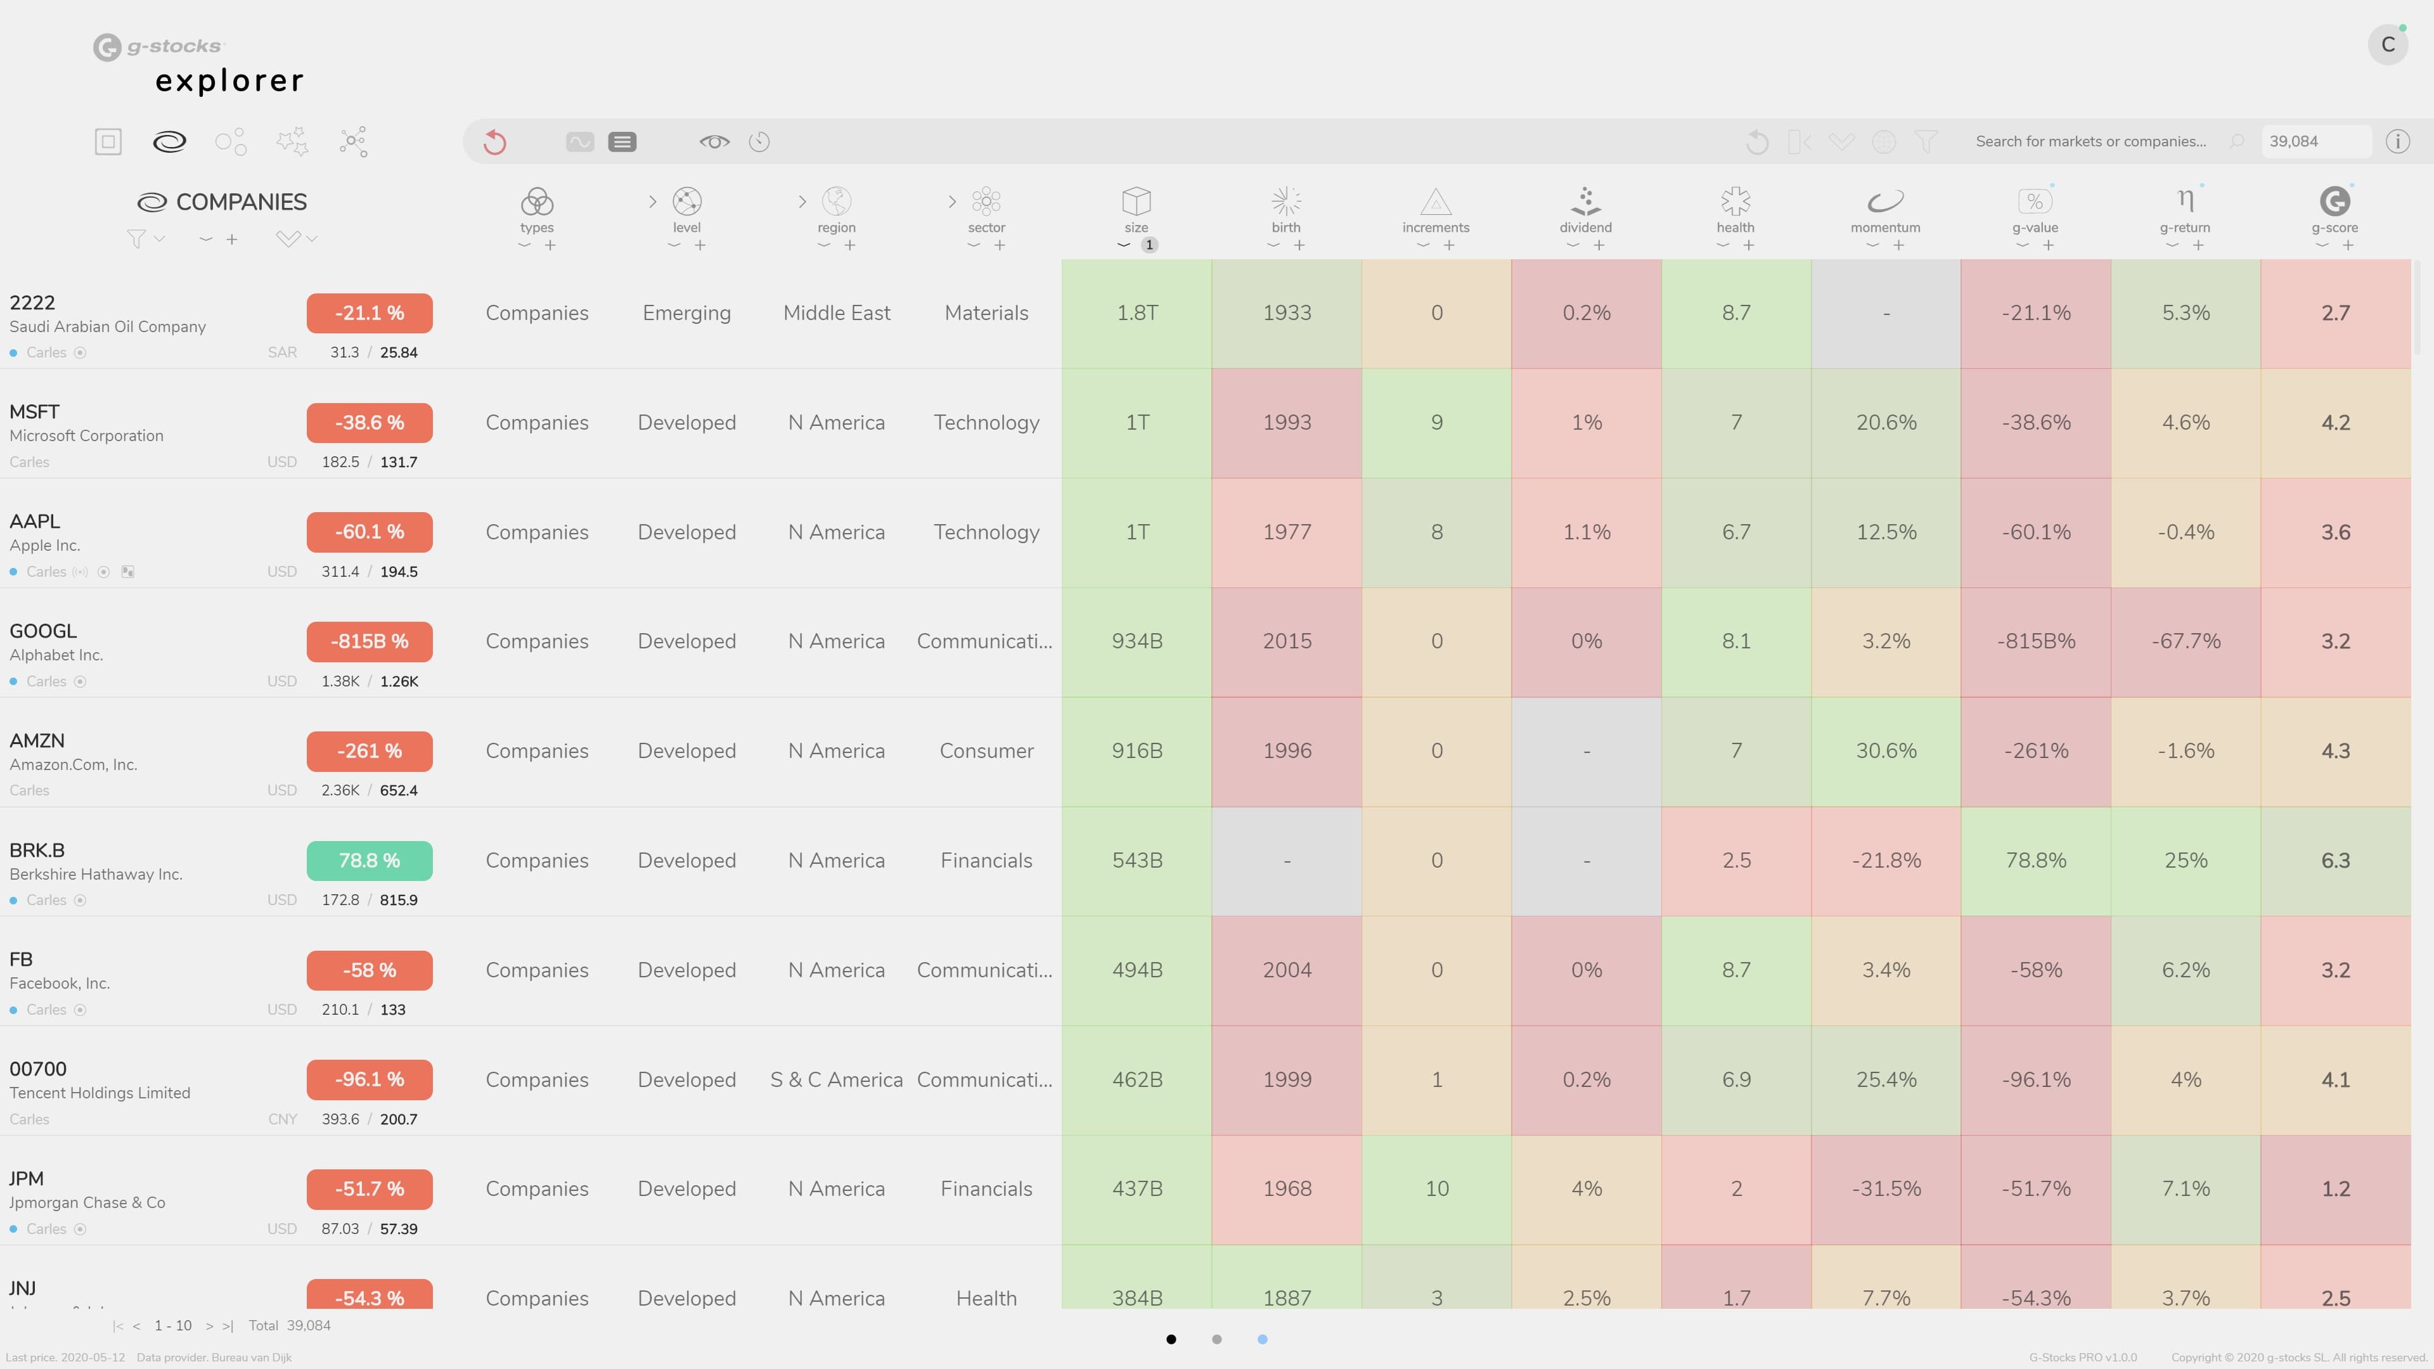Expand the arrow before region column
2434x1369 pixels.
[x=802, y=202]
